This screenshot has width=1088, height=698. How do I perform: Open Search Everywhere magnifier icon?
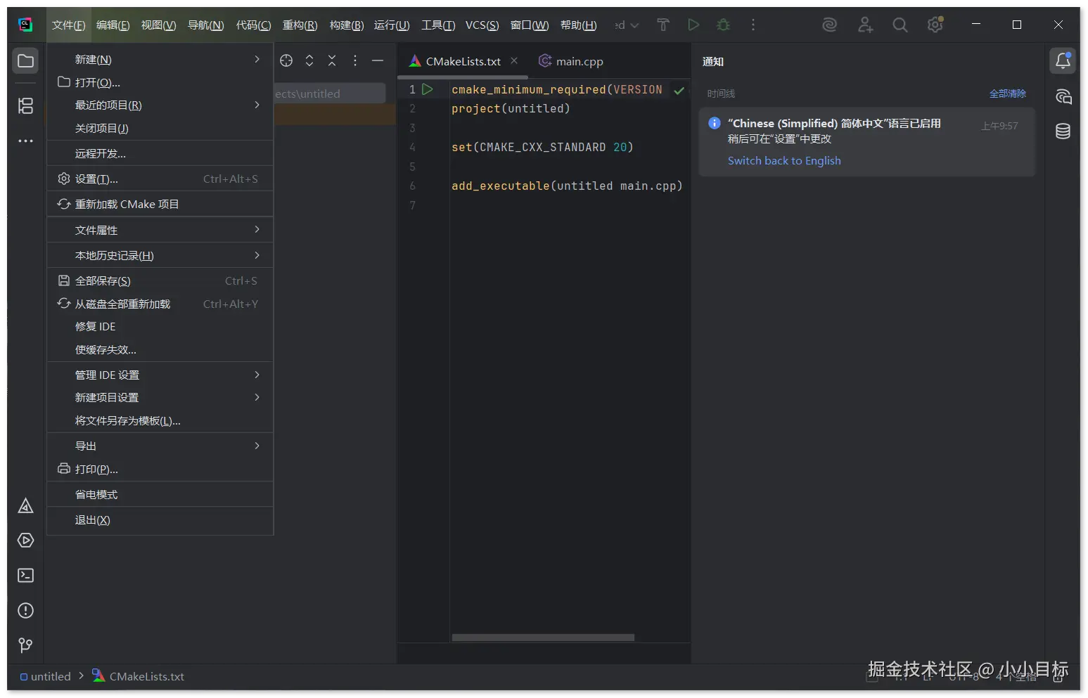[x=900, y=25]
